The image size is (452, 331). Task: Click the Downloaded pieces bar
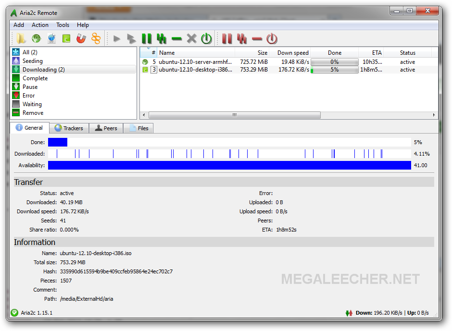pos(229,154)
